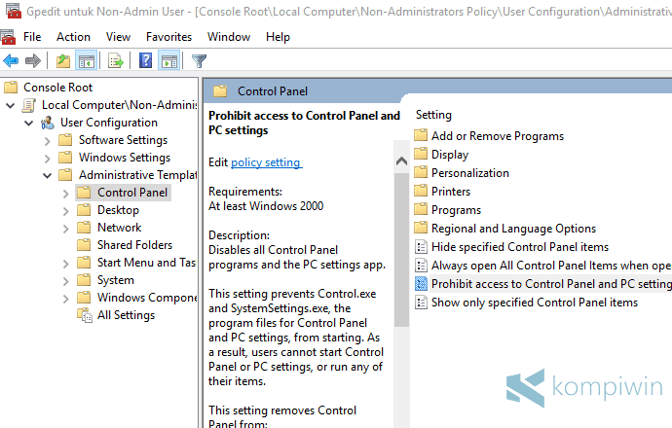Open the Help menu
Image resolution: width=672 pixels, height=428 pixels.
278,37
